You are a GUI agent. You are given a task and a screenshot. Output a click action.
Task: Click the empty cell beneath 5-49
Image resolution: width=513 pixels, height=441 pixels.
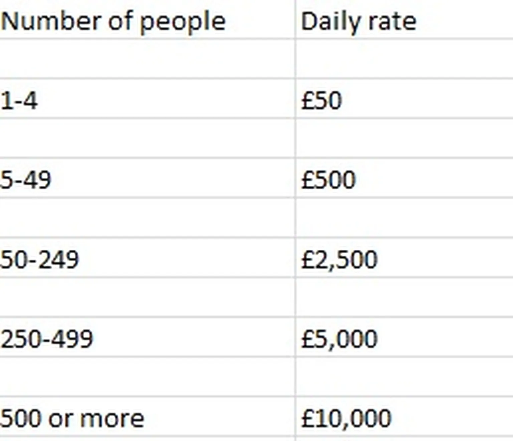(x=147, y=218)
